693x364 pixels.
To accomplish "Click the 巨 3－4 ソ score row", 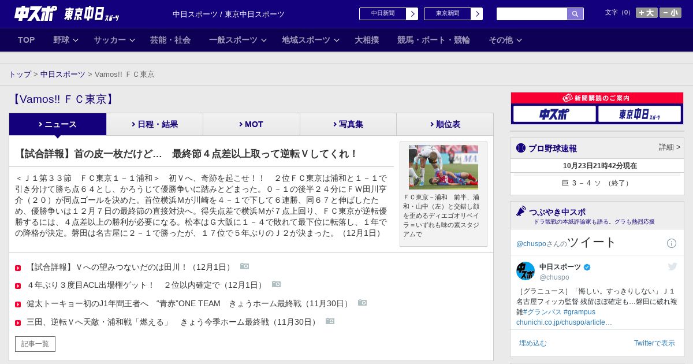I will pyautogui.click(x=597, y=183).
